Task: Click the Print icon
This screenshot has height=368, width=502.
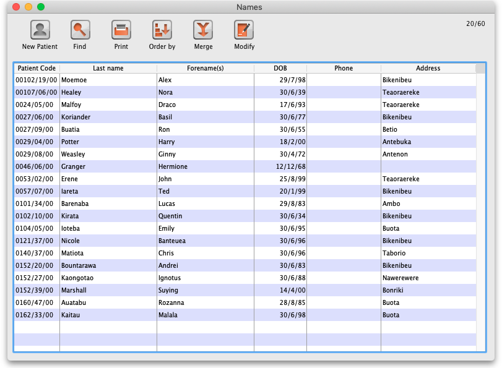Action: (121, 30)
